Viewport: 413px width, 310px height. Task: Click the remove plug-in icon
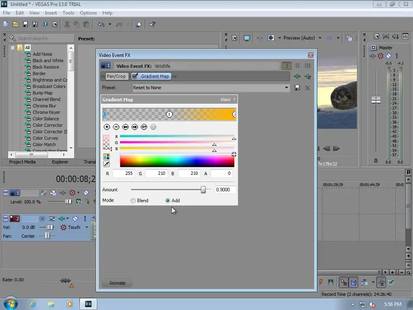pos(308,76)
